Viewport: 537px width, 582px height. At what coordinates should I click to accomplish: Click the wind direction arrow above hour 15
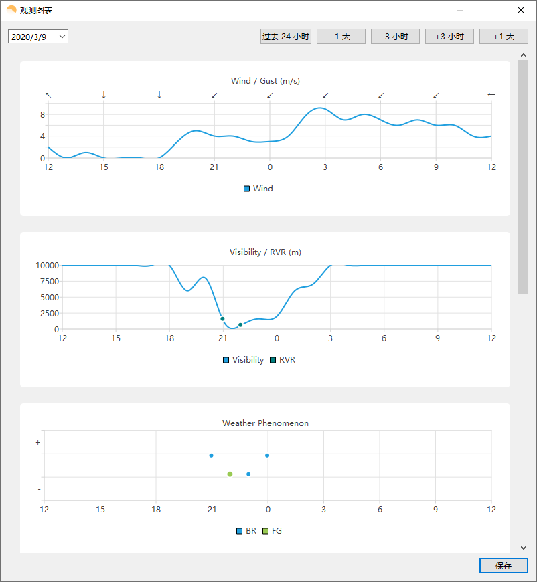[104, 94]
